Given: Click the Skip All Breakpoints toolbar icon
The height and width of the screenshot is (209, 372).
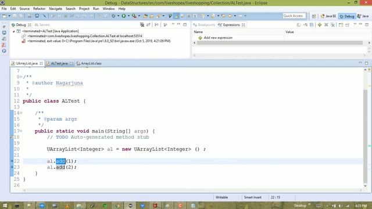Looking at the screenshot, I should 44,16.
